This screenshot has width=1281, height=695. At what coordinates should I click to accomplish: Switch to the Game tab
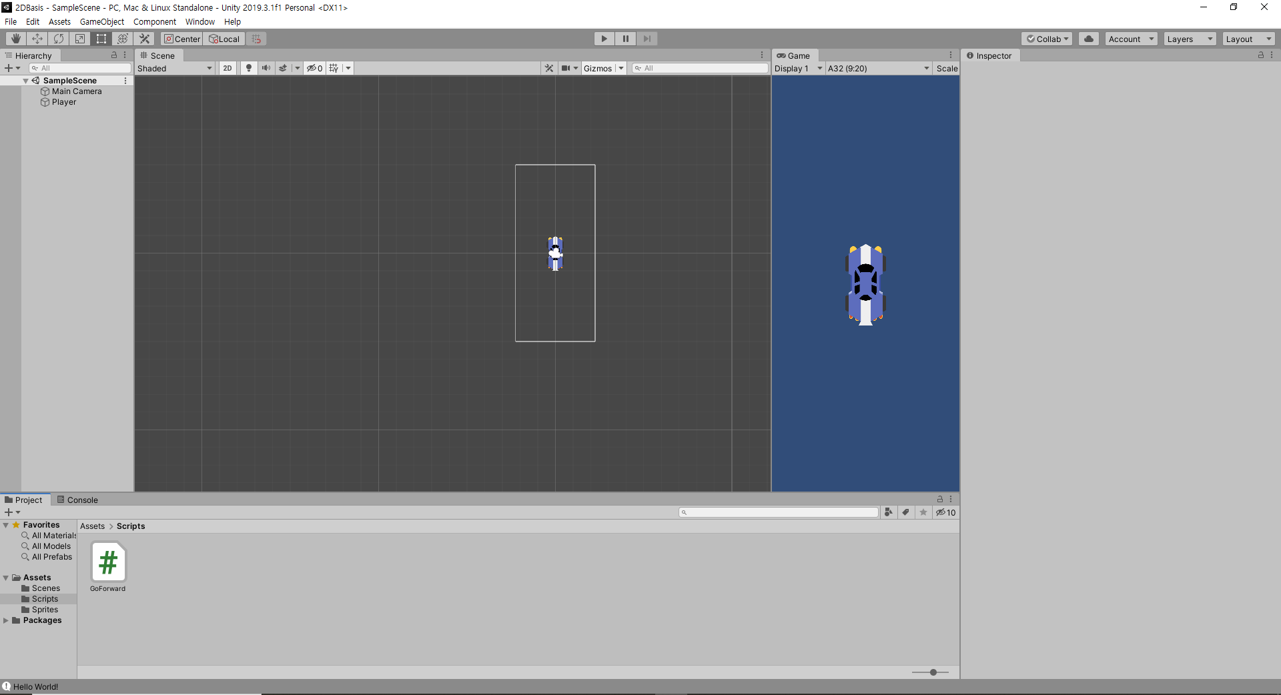794,55
